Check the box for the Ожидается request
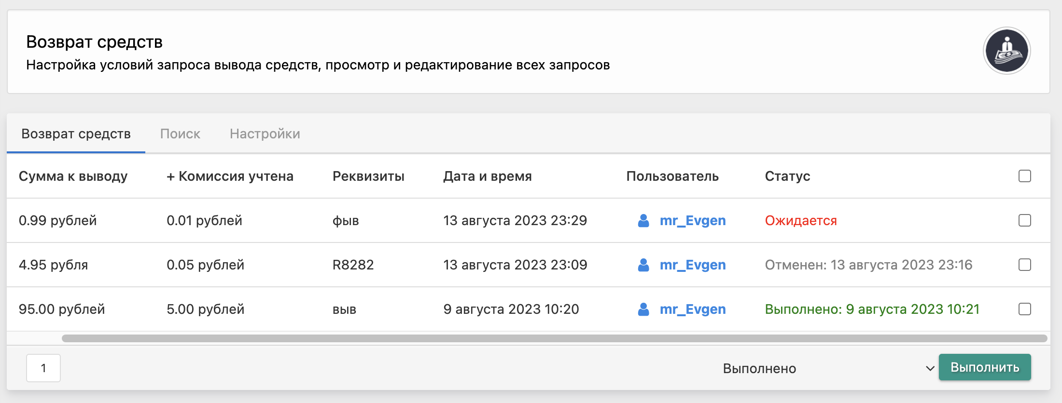Screen dimensions: 1062x403 [1024, 220]
